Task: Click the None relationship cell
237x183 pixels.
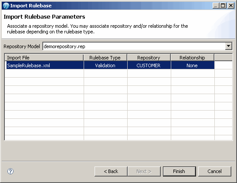Action: tap(193, 65)
